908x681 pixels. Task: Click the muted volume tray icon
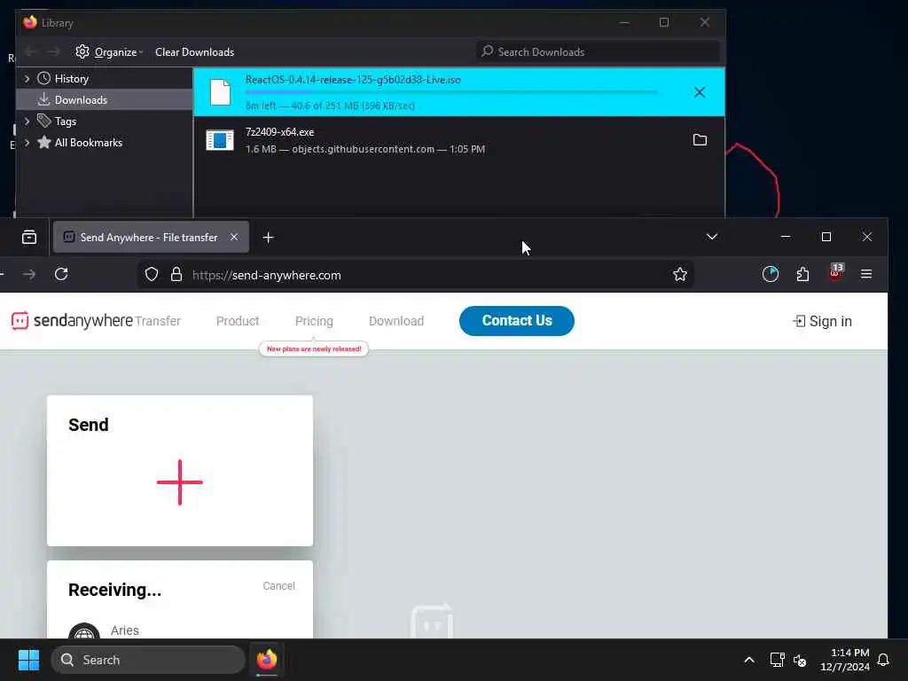pyautogui.click(x=801, y=660)
